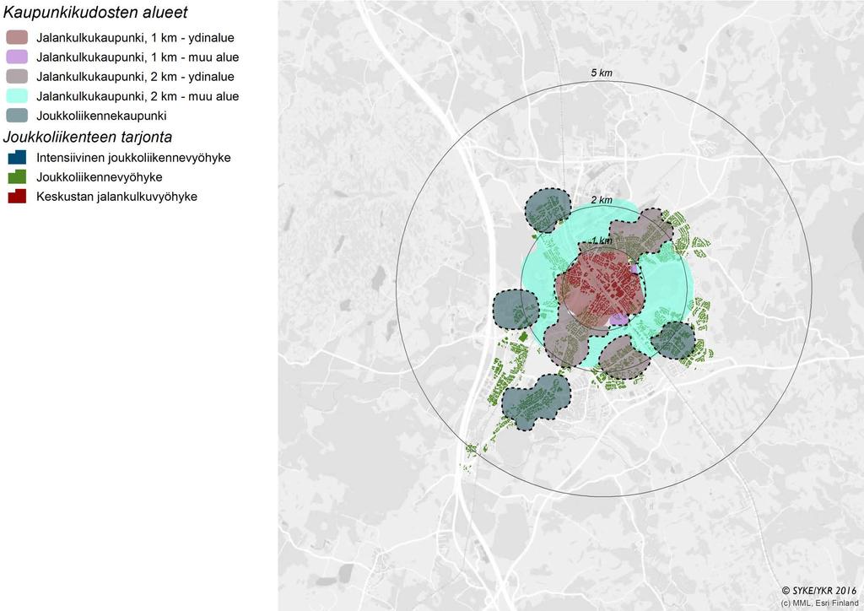
Task: Click the 'Joukkoliikennekaupunki' legend label
Action: click(x=101, y=116)
